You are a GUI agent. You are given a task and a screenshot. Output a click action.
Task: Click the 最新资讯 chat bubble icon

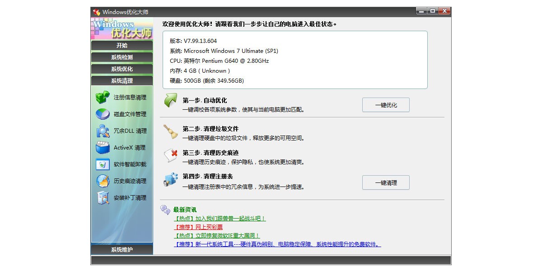click(x=165, y=210)
